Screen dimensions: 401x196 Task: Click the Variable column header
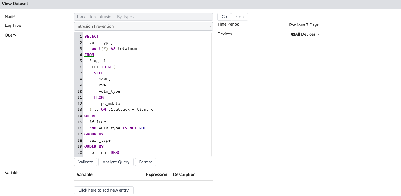point(84,174)
